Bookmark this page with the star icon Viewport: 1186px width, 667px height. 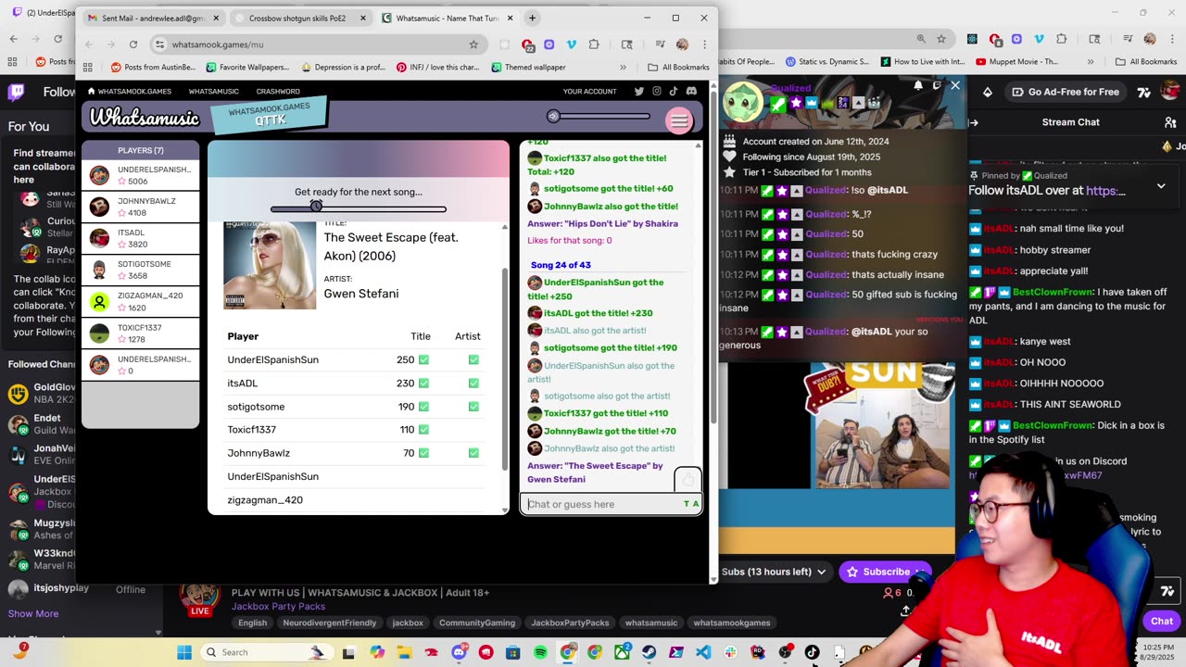[473, 44]
